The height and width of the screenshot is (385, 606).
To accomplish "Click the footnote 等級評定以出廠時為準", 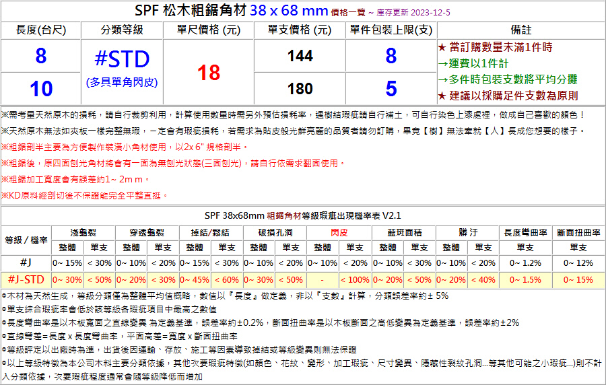I will (179, 350).
